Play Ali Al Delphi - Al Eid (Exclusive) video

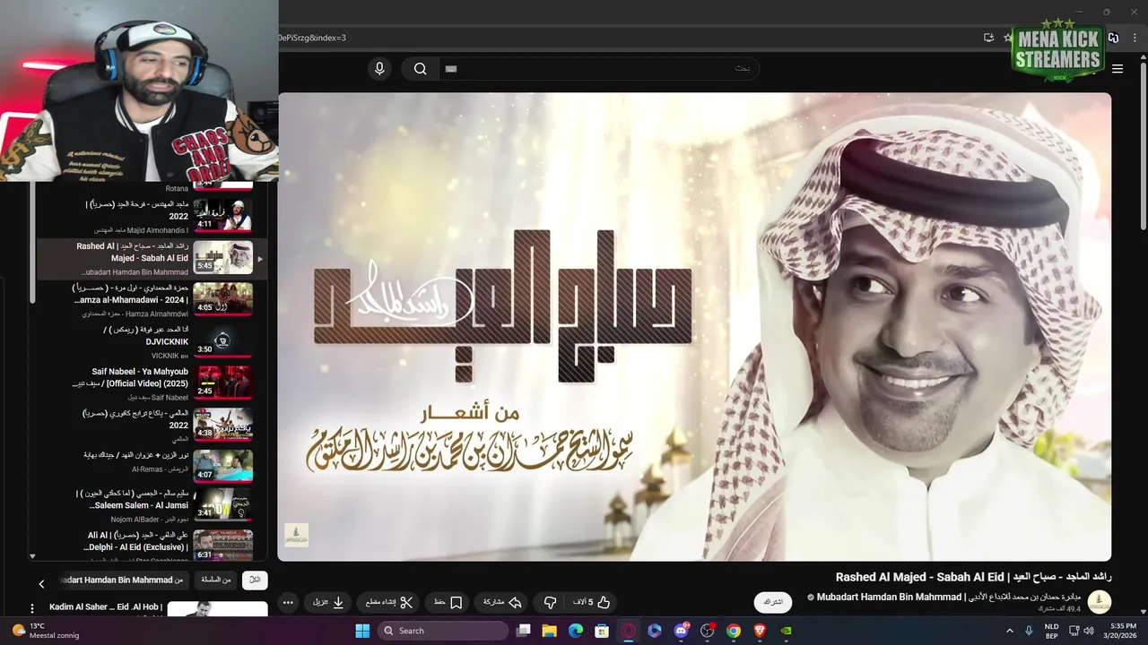[x=223, y=545]
